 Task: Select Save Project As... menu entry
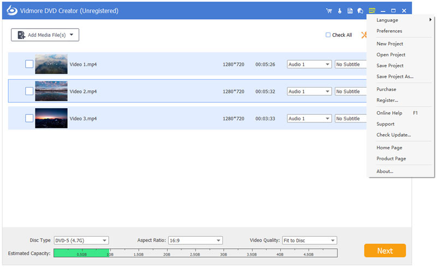pyautogui.click(x=395, y=77)
